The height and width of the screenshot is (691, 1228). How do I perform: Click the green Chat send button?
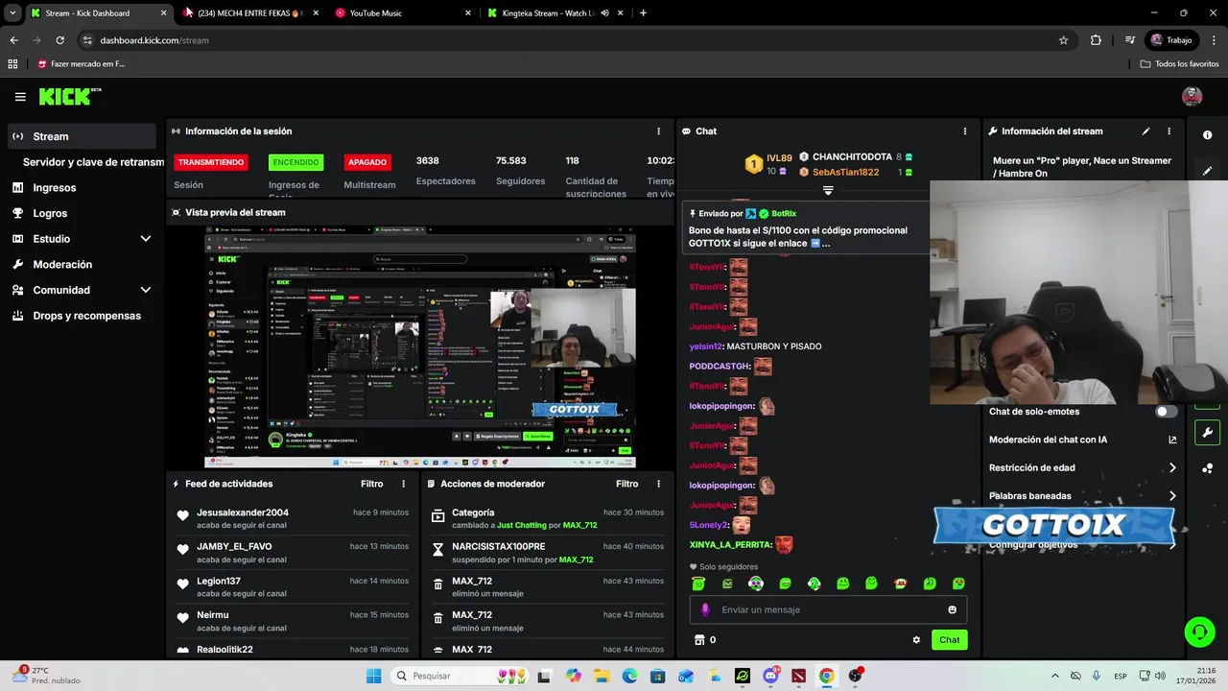(x=949, y=640)
